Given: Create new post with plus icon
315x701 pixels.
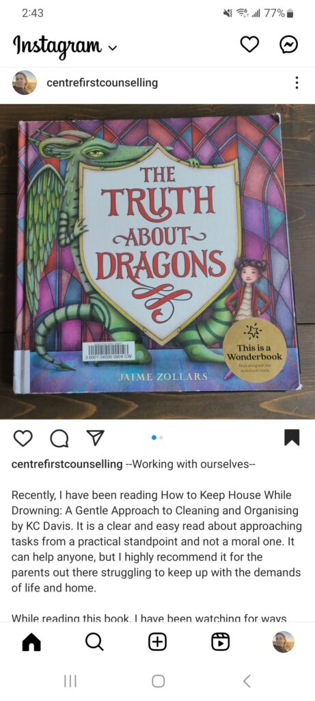Looking at the screenshot, I should 157,642.
